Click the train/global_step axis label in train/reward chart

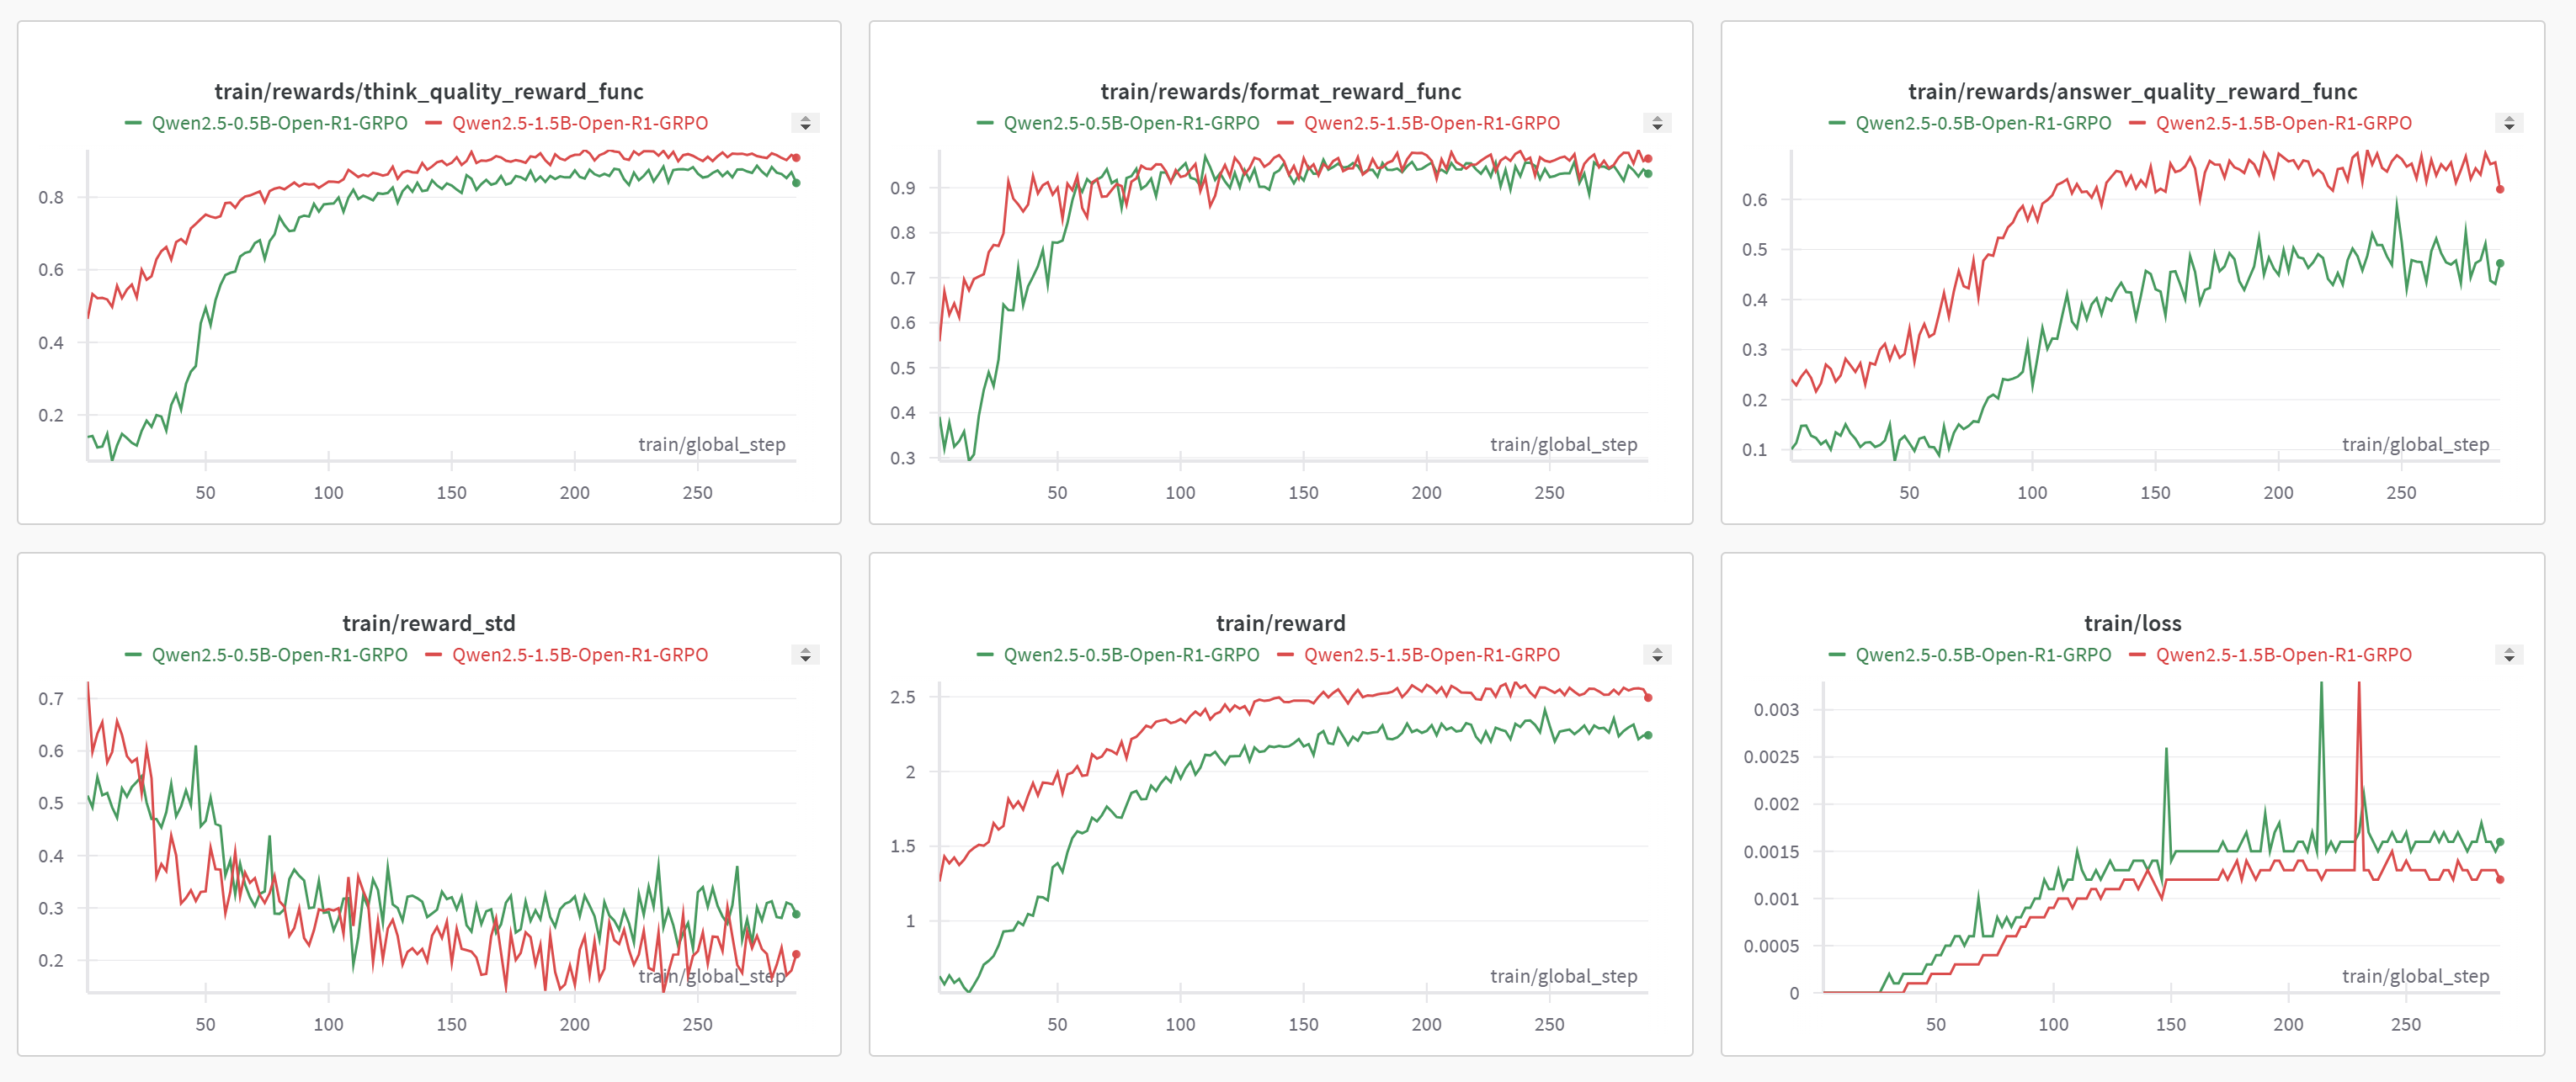[x=1563, y=976]
